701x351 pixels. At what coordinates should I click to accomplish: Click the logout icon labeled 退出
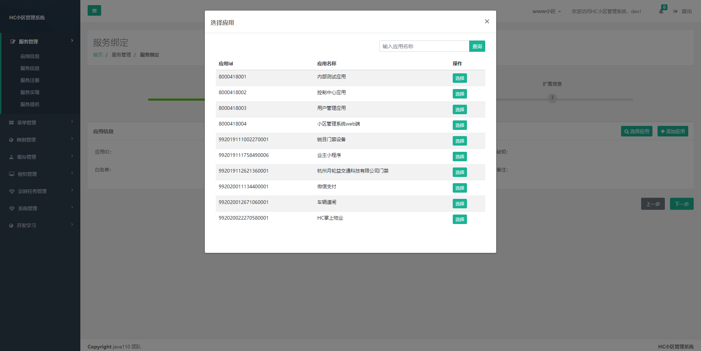[675, 11]
